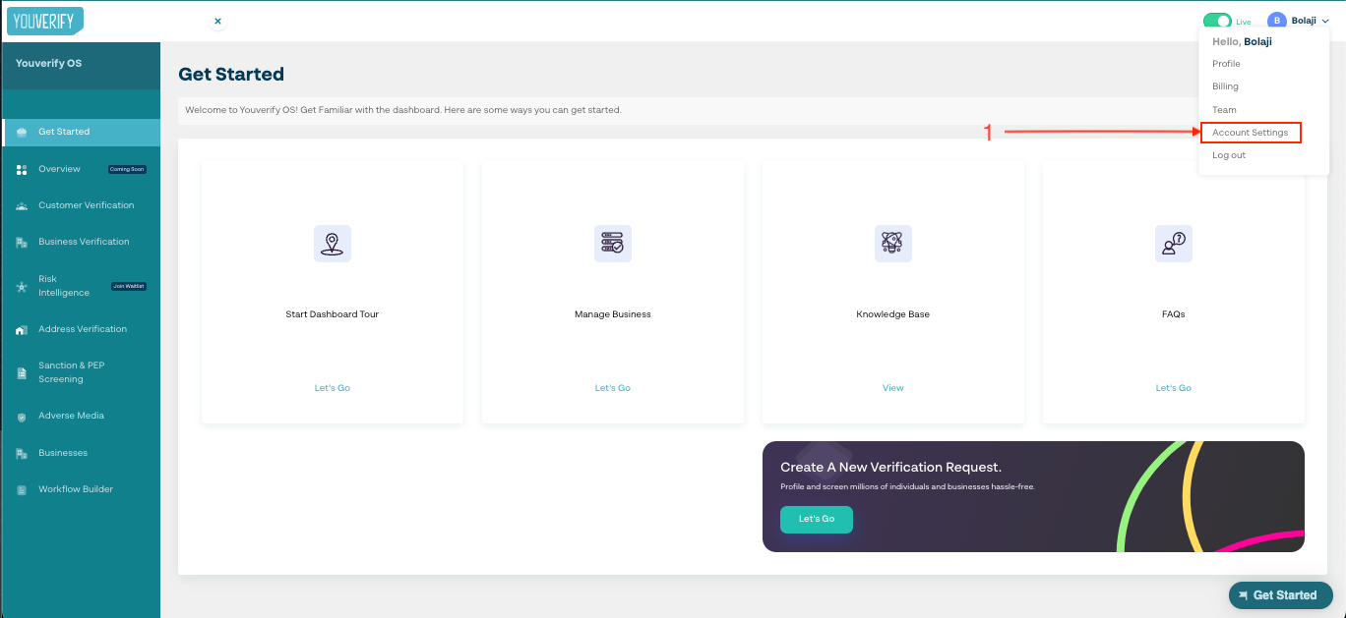Click the Customer Verification sidebar icon

click(22, 206)
